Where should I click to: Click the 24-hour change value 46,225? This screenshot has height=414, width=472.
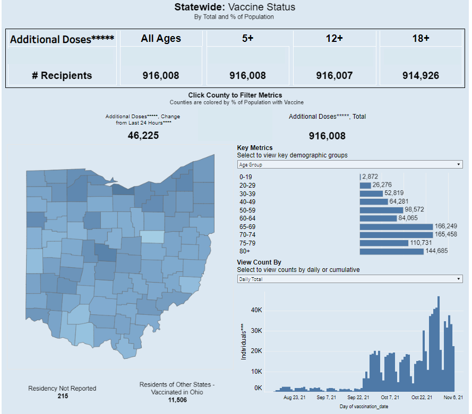click(143, 135)
